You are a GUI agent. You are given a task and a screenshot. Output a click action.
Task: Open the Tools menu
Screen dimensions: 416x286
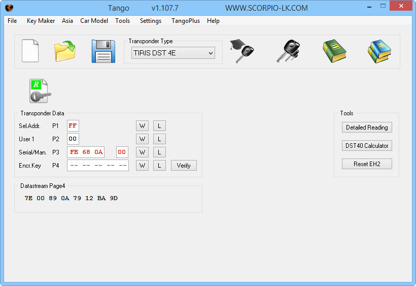pos(123,21)
